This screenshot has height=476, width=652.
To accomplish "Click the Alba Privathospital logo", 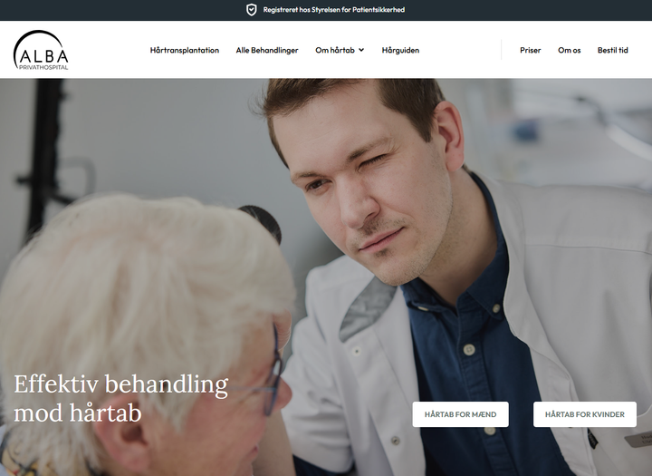I will [x=41, y=50].
